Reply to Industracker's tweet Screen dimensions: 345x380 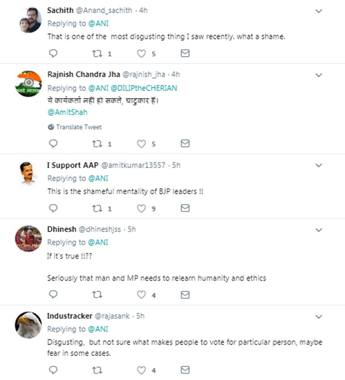[53, 370]
